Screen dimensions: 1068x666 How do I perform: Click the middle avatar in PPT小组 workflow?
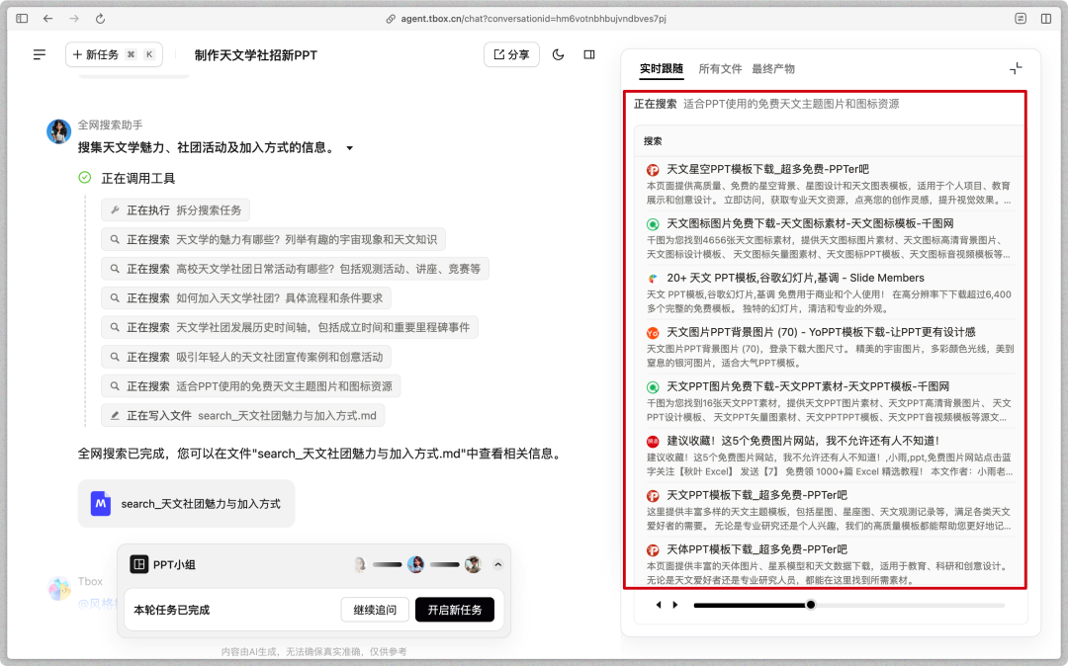click(x=415, y=564)
